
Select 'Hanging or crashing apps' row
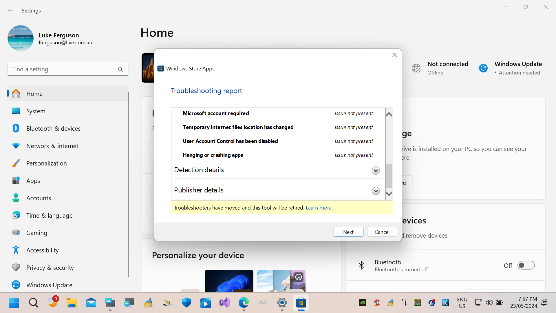click(x=278, y=155)
